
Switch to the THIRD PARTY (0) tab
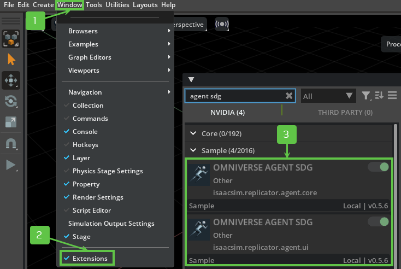345,113
